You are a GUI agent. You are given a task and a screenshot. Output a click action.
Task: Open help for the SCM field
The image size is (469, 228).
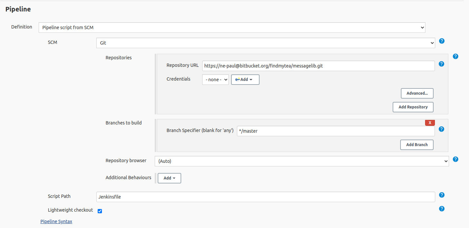[441, 41]
